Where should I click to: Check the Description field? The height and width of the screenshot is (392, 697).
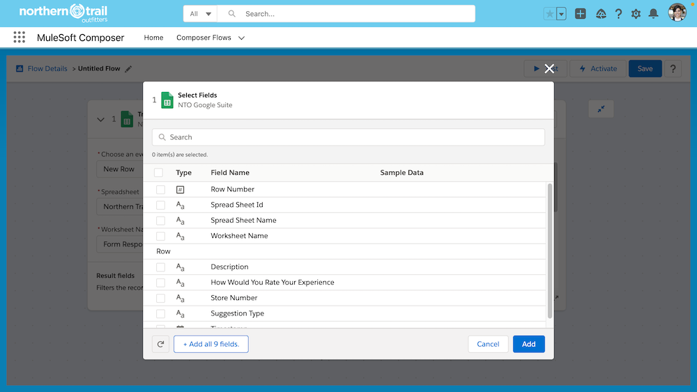[160, 267]
